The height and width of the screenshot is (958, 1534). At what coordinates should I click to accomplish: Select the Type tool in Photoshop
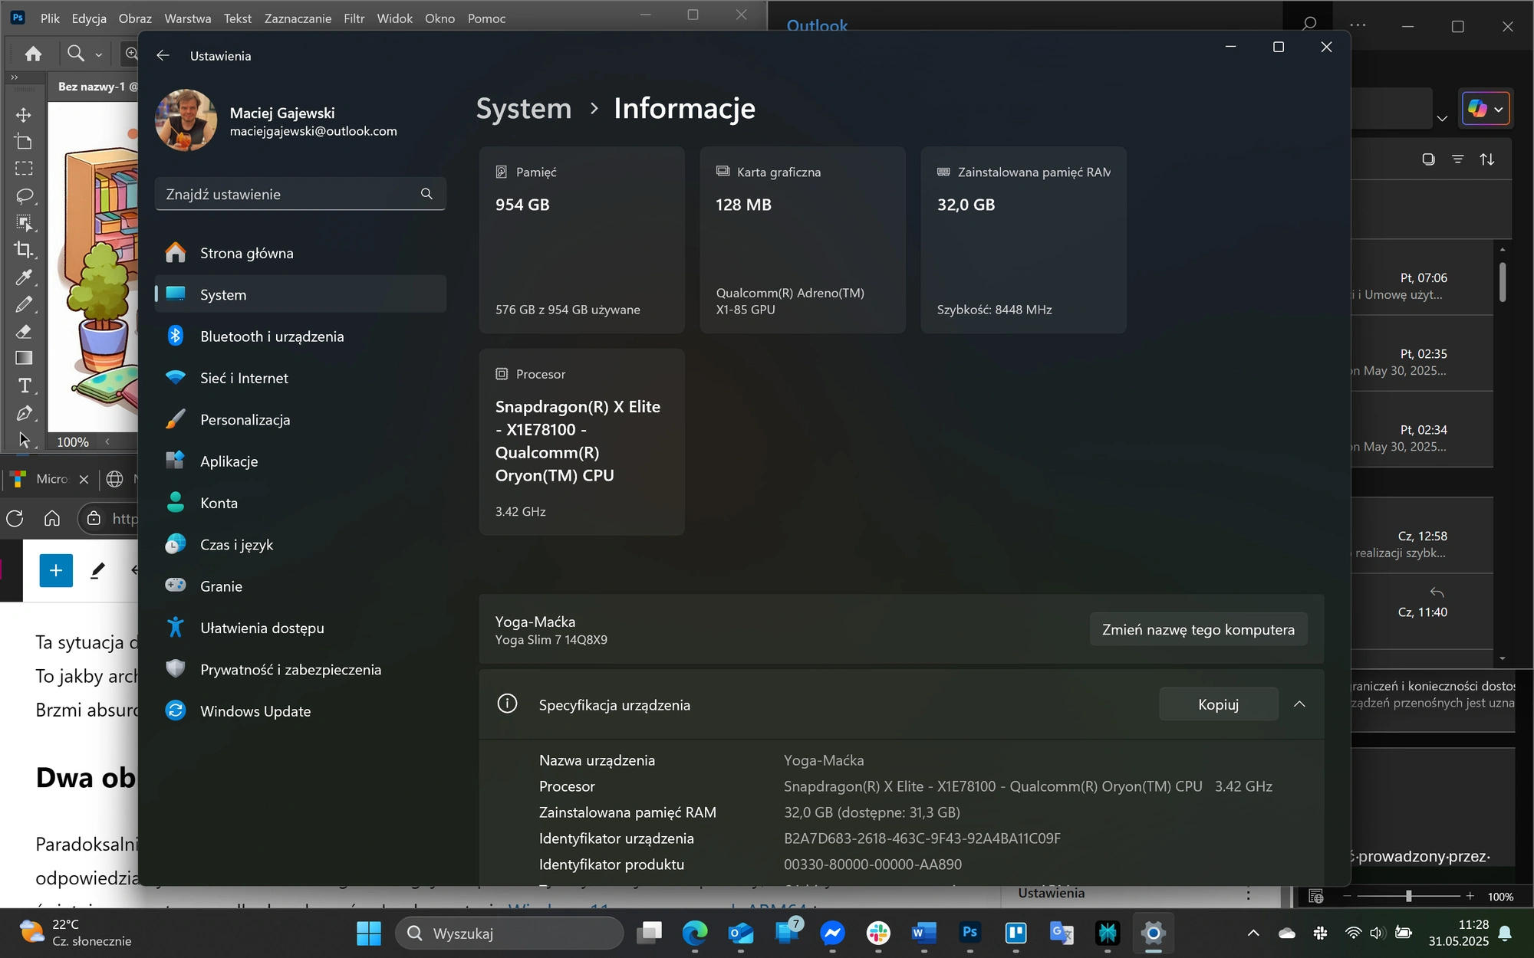pyautogui.click(x=24, y=385)
